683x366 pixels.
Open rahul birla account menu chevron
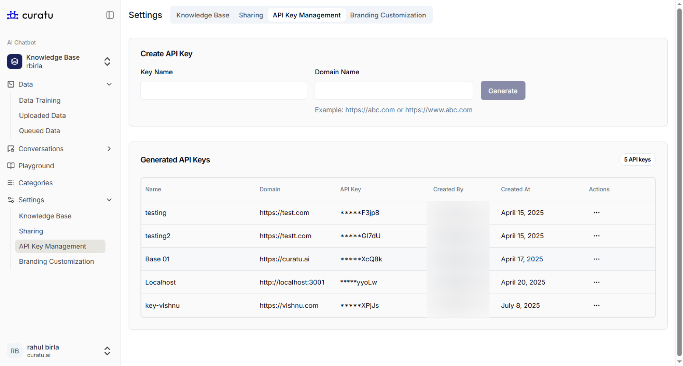point(107,351)
